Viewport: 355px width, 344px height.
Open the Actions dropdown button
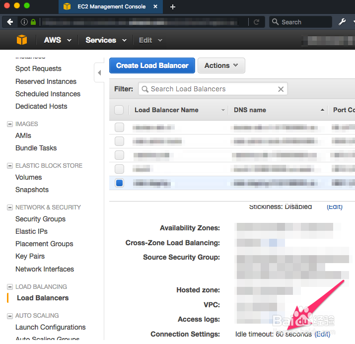coord(221,66)
